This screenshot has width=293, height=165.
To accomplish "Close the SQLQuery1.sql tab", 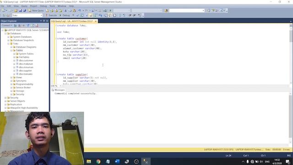I will click(96, 22).
